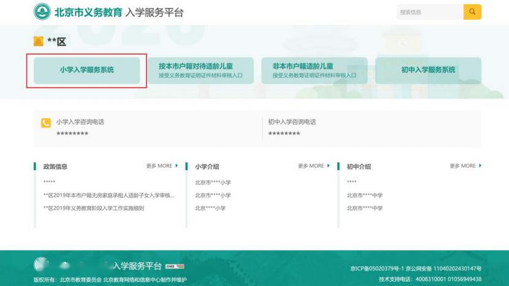This screenshot has height=286, width=509.
Task: Open the ***** policy entry
Action: 49,182
